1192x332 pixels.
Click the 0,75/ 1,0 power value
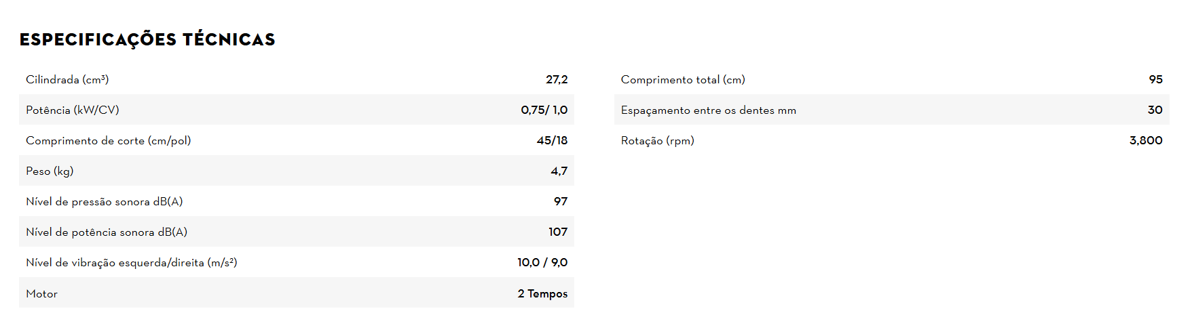pos(544,110)
